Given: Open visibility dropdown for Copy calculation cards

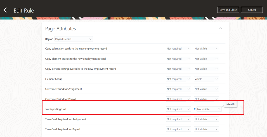Looking at the screenshot, I should [x=206, y=48].
